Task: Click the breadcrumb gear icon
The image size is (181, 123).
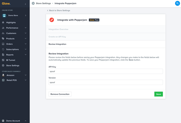Action: pyautogui.click(x=33, y=3)
